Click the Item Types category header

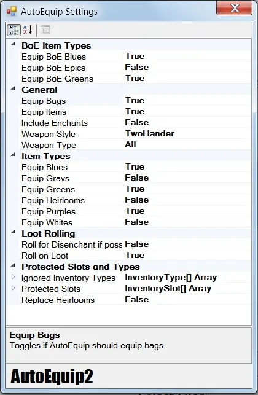click(x=46, y=157)
